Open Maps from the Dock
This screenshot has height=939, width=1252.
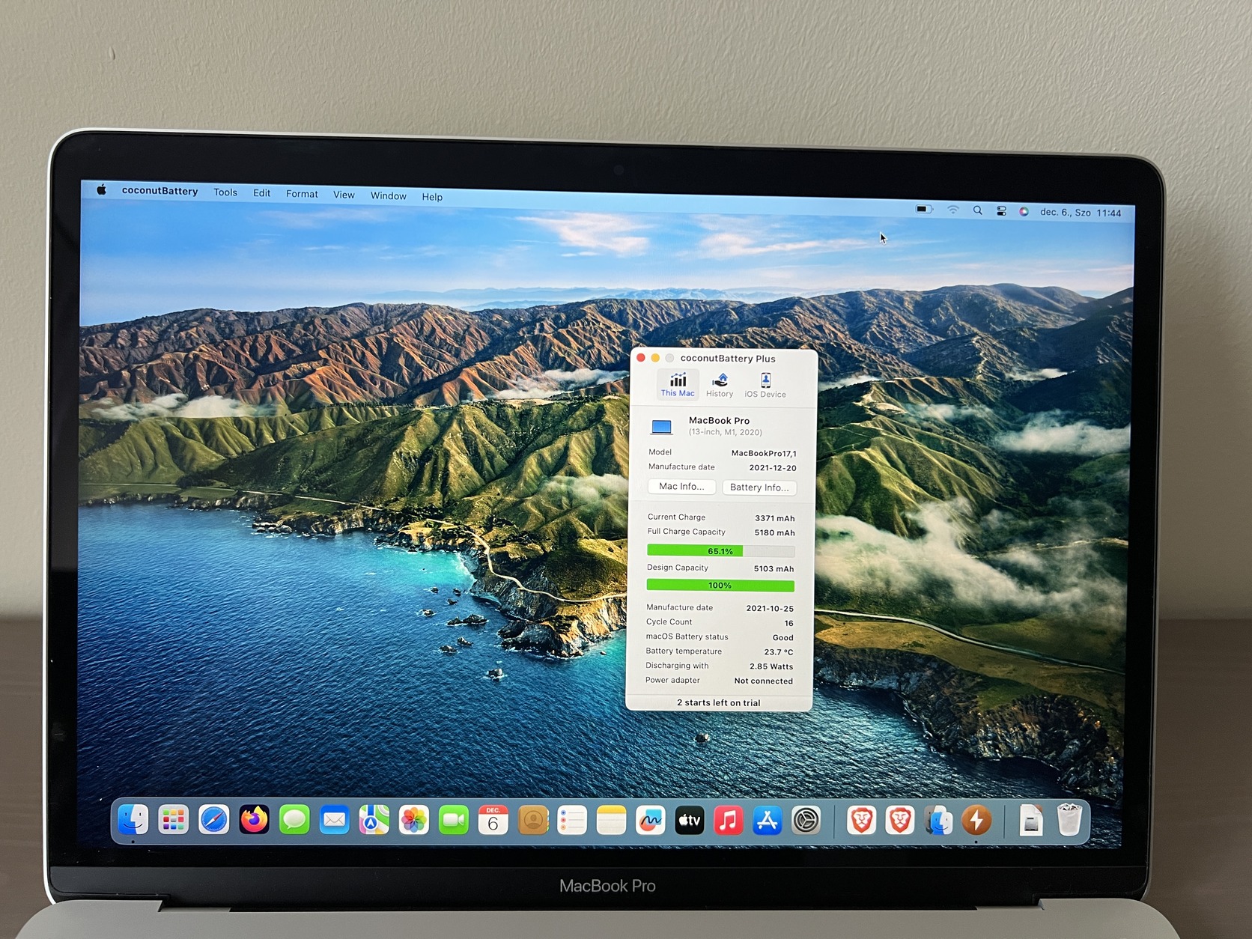[374, 821]
